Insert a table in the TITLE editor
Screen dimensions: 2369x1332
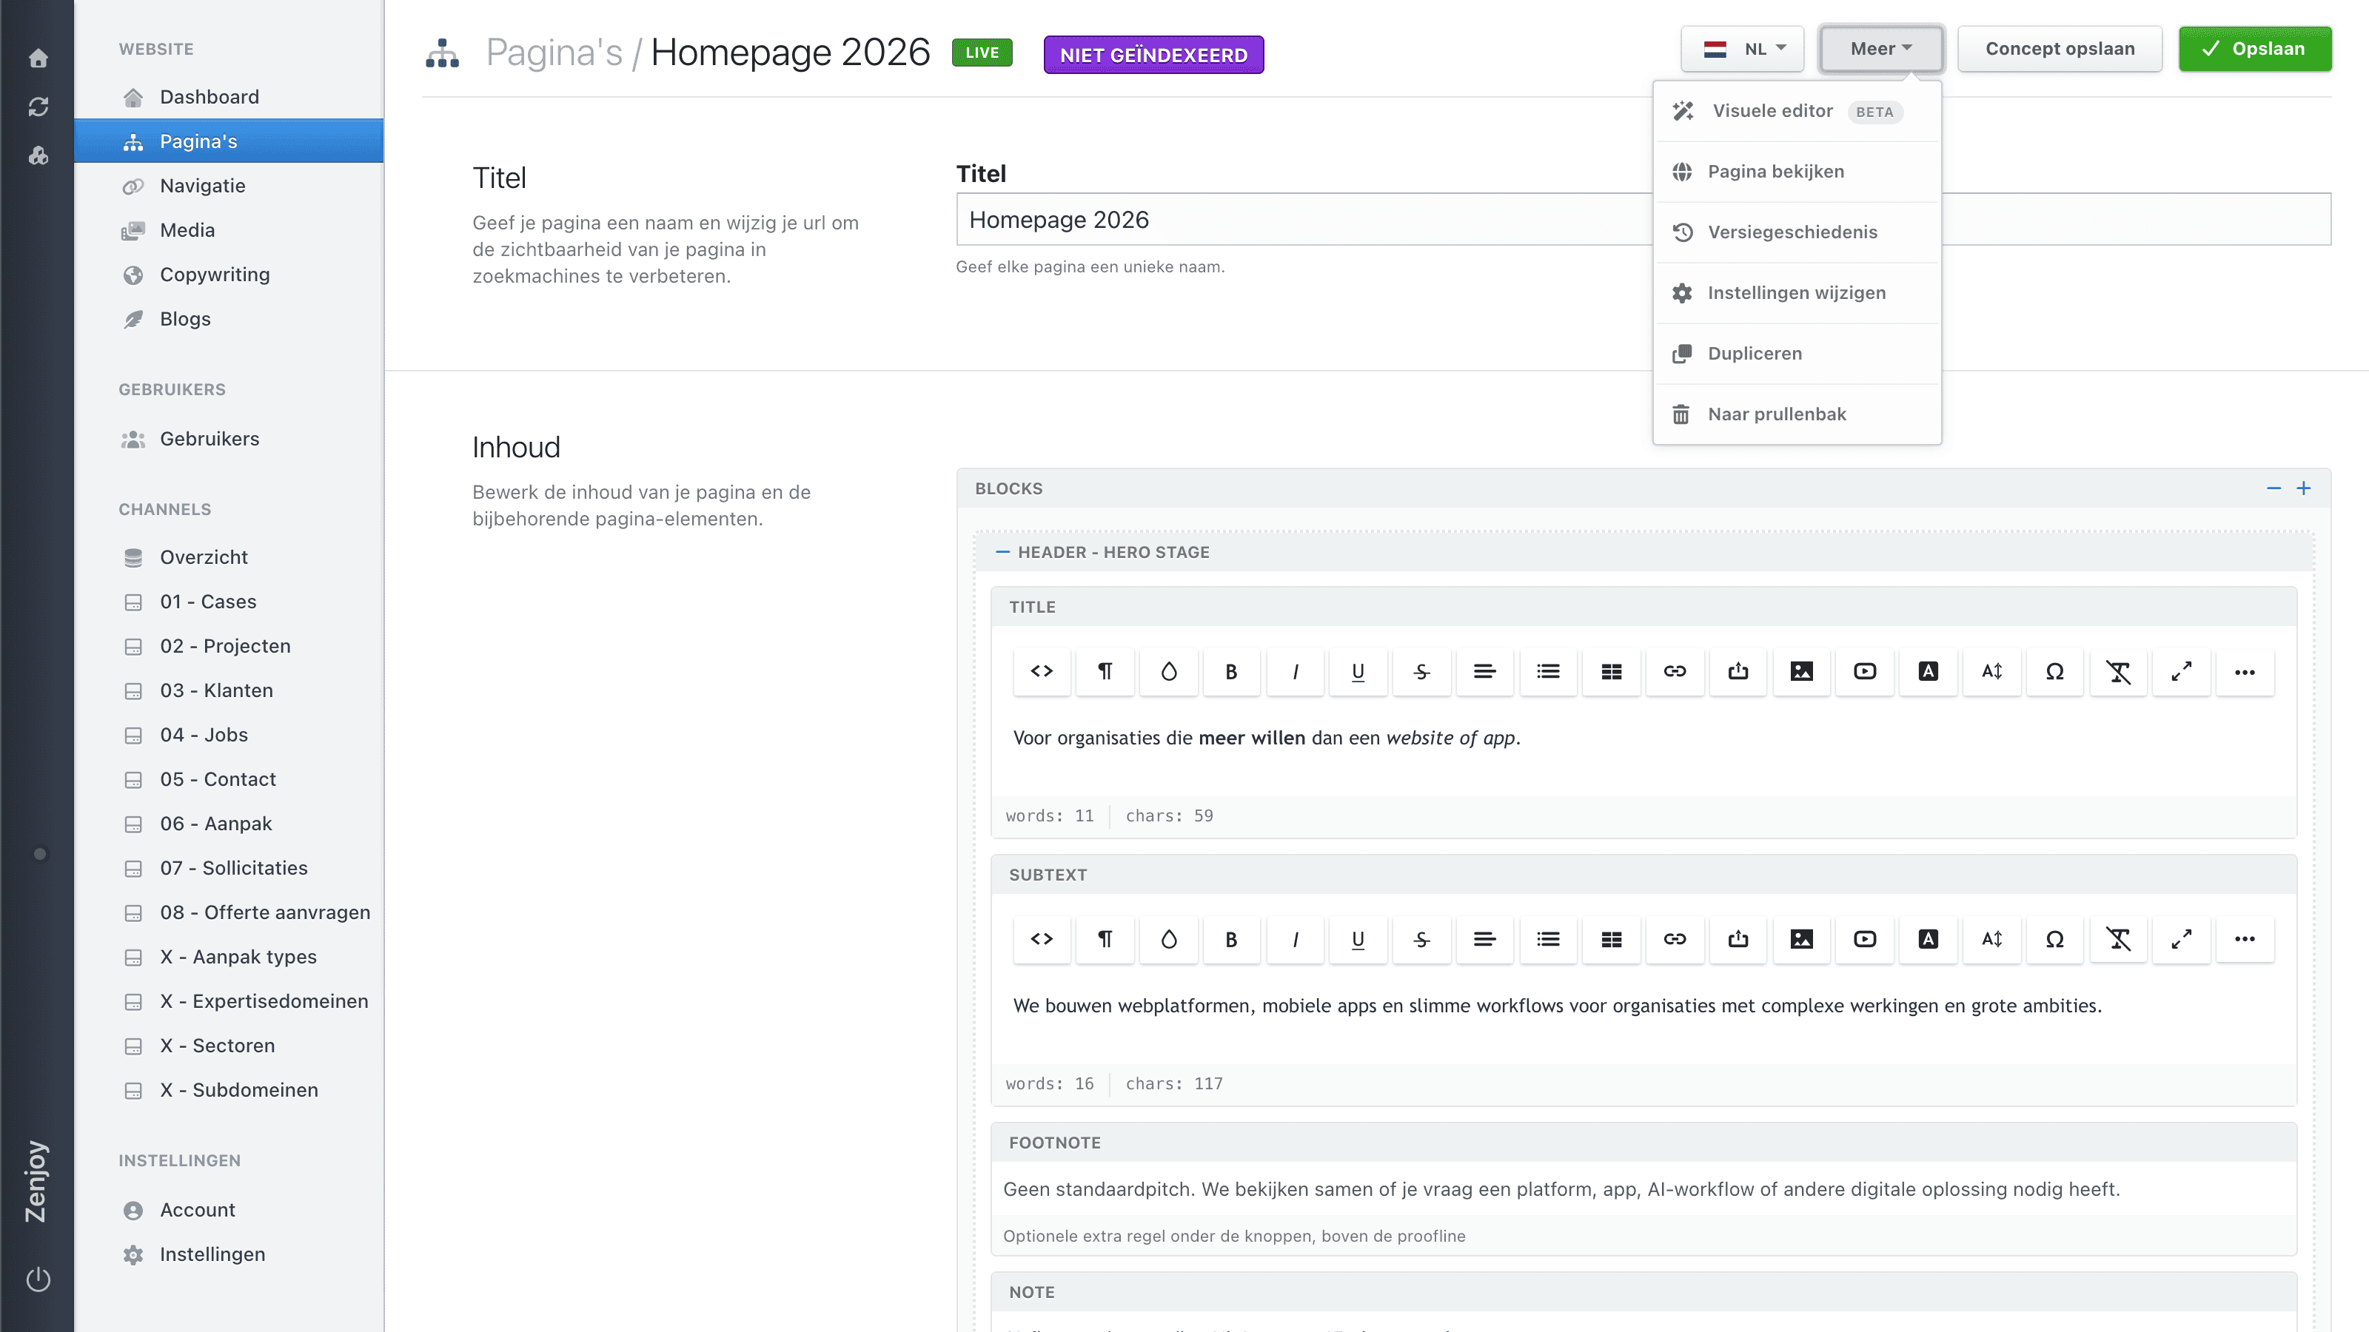click(1611, 671)
